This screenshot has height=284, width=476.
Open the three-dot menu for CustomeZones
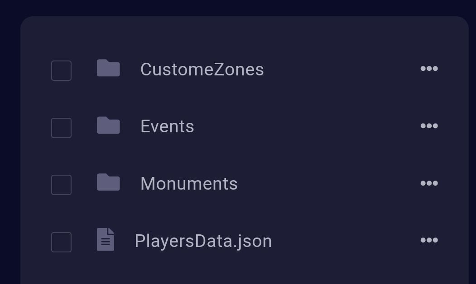pyautogui.click(x=429, y=69)
